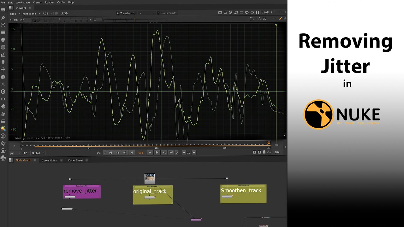
Task: Select the Viewer1 tab
Action: 21,8
